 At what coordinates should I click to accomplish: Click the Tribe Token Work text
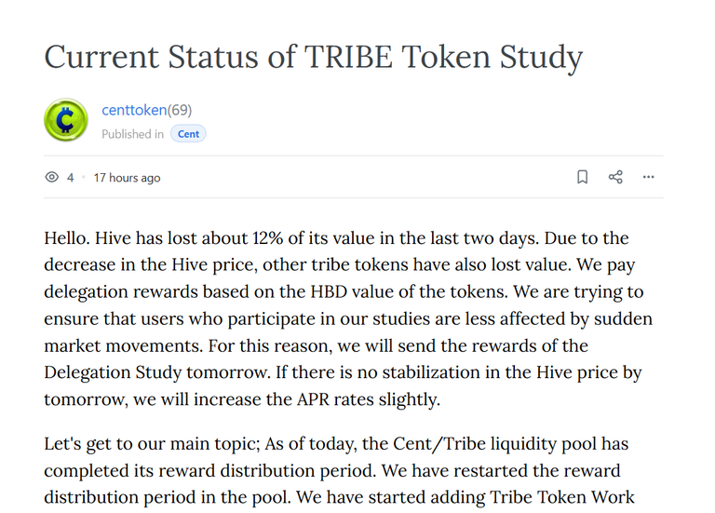click(x=561, y=497)
